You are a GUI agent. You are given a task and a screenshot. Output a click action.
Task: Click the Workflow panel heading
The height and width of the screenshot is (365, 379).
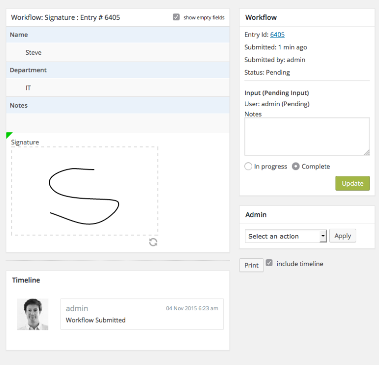[x=261, y=17]
